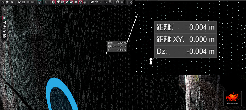Screen dimensions: 246x110
Task: Click the cascading windows icon
Action: (x=7, y=2)
